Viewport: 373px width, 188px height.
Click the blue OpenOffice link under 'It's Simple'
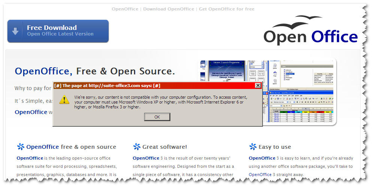(31, 112)
